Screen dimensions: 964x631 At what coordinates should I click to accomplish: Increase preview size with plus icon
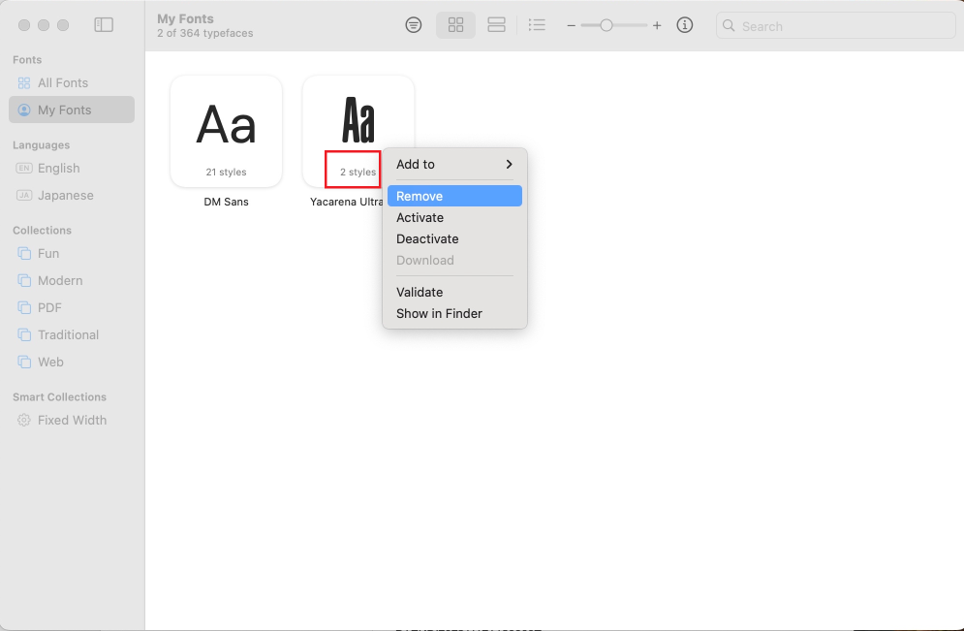[x=657, y=25]
